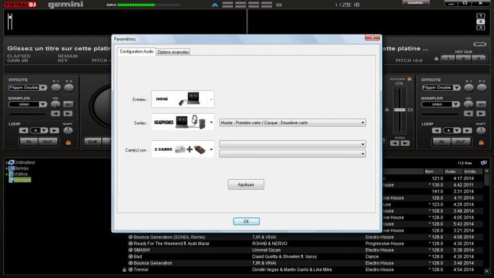Toggle the orange KEYLOCK padlock
Screen dimensions: 494x278
[x=409, y=79]
